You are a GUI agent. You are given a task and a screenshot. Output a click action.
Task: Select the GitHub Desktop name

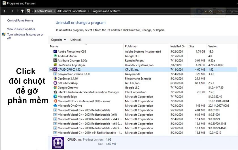coord(67,83)
